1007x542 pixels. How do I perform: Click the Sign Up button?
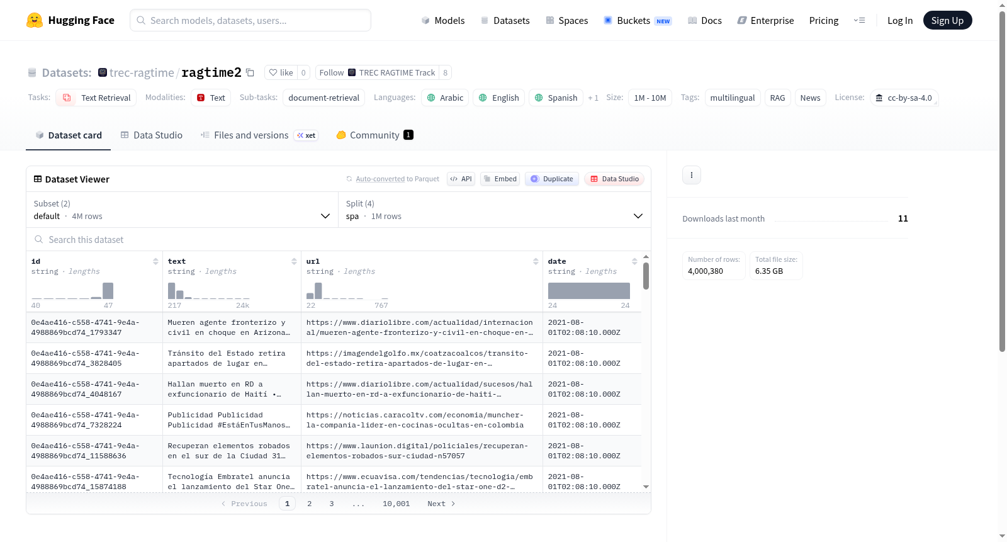coord(948,20)
